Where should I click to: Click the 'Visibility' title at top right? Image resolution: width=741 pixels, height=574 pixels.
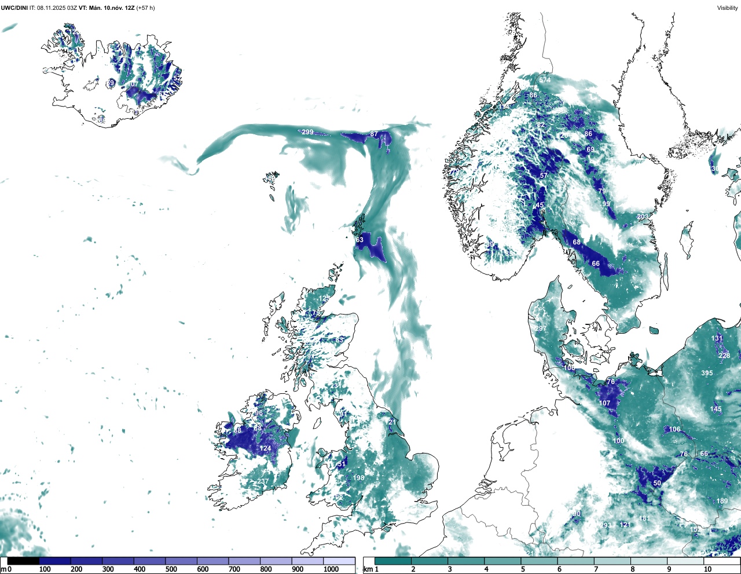(x=728, y=8)
